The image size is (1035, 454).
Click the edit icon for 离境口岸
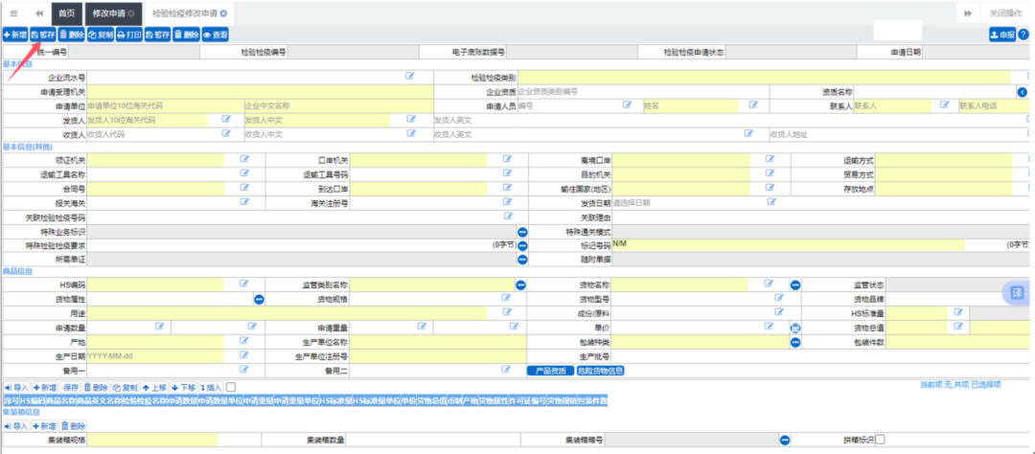pos(770,159)
